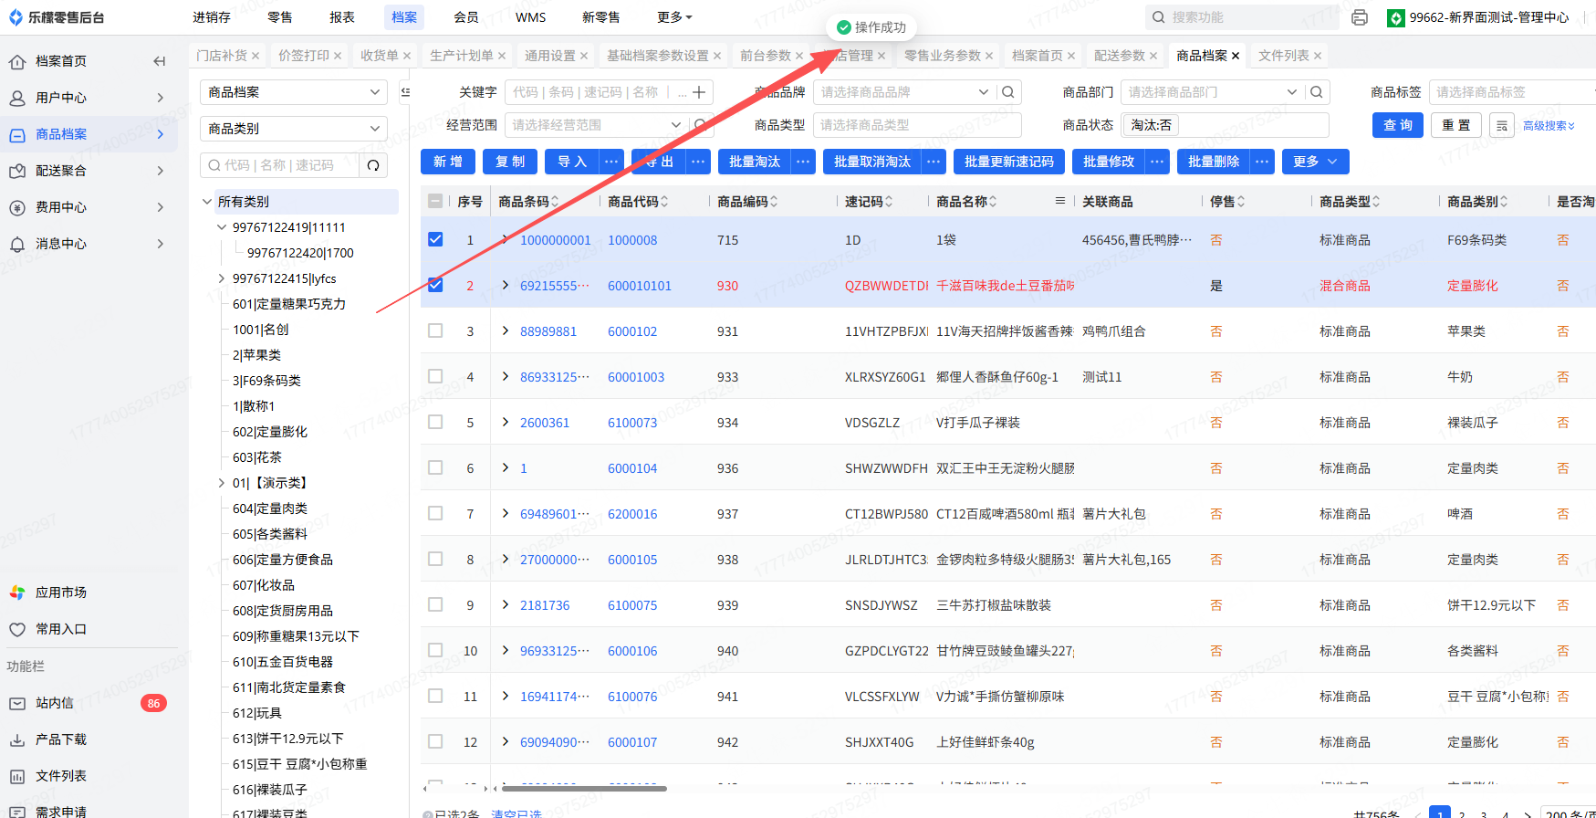
Task: Open the 更多 toolbar dropdown button
Action: [x=1315, y=162]
